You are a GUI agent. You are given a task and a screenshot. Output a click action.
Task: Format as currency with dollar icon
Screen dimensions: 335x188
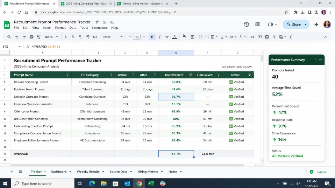66,37
